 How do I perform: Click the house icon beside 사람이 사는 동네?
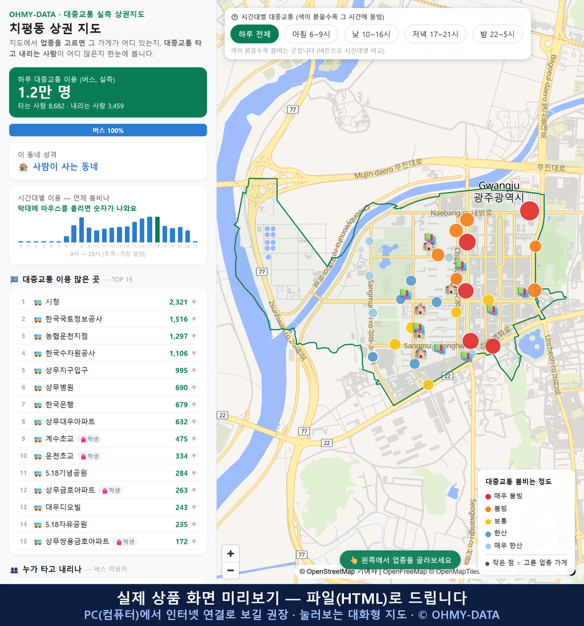click(x=23, y=167)
